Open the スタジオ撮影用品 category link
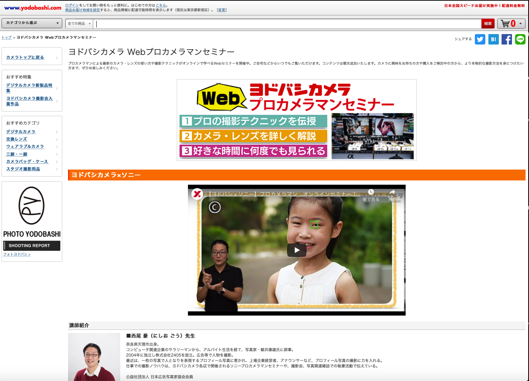Image resolution: width=529 pixels, height=381 pixels. [x=23, y=169]
